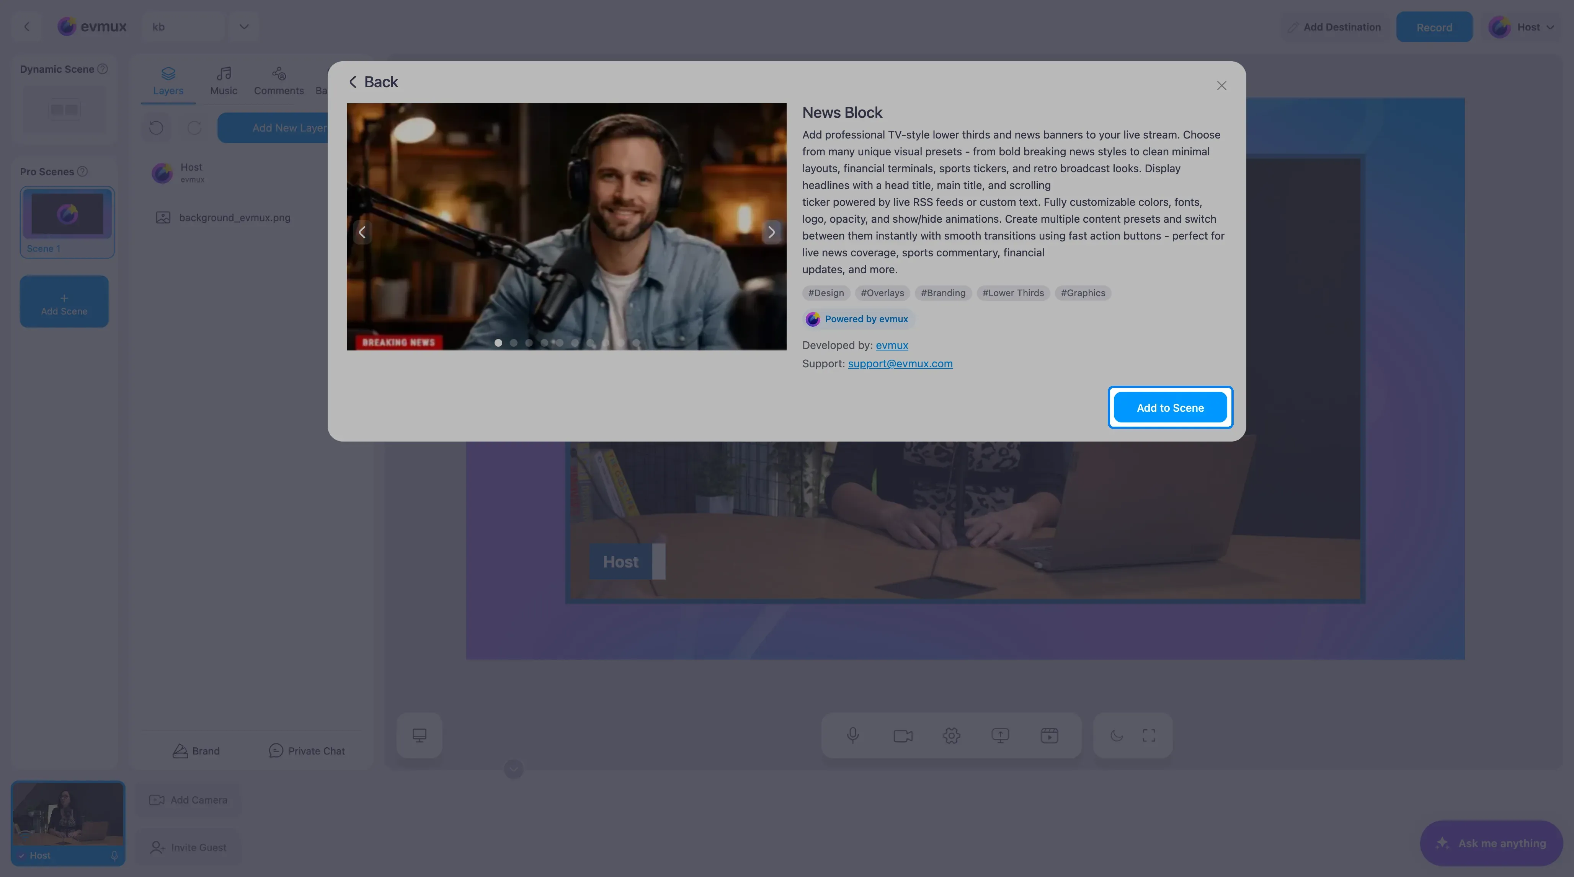Expand the project name dropdown
The image size is (1574, 877).
tap(244, 27)
